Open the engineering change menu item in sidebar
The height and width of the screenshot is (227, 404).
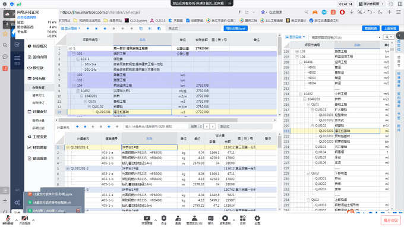(x=37, y=137)
